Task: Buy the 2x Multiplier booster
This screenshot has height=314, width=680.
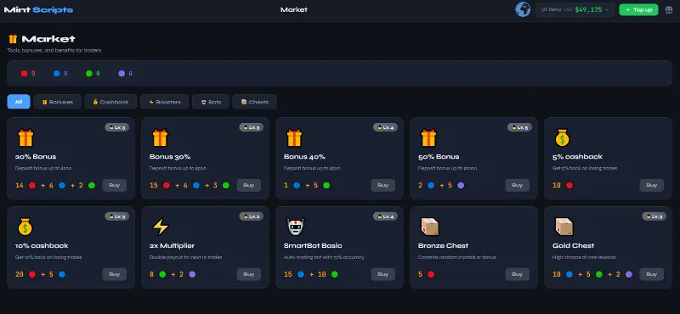Action: click(248, 274)
